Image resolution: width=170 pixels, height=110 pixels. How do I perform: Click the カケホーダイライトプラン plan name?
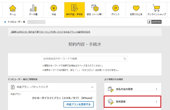tap(62, 98)
